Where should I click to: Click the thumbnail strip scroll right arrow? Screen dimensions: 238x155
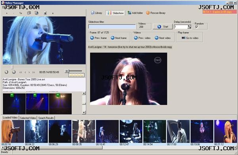pos(235,147)
